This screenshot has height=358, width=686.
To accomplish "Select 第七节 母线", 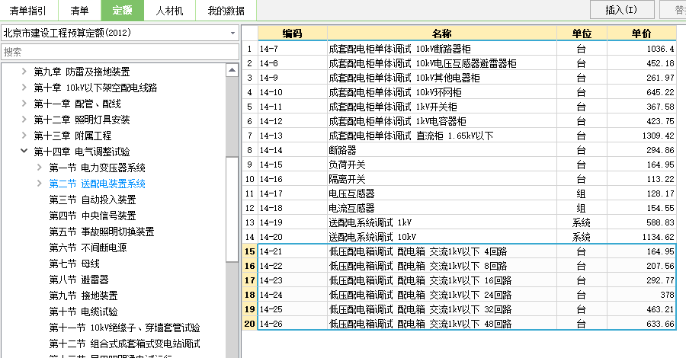I will coord(74,264).
